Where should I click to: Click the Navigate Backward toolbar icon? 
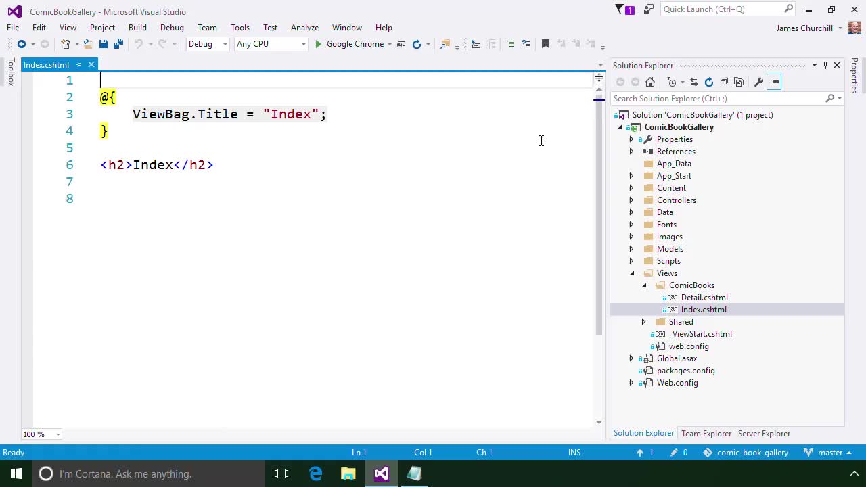coord(21,43)
